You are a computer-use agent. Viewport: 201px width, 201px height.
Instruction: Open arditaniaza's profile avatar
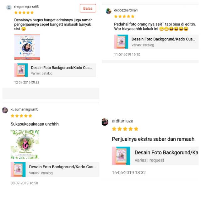tap(105, 122)
